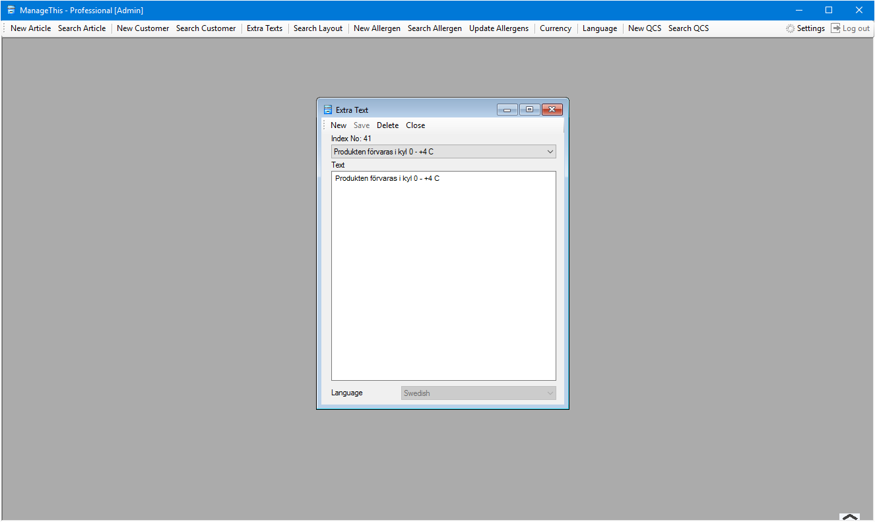This screenshot has width=875, height=522.
Task: Minimize the Extra Text dialog window
Action: 507,110
